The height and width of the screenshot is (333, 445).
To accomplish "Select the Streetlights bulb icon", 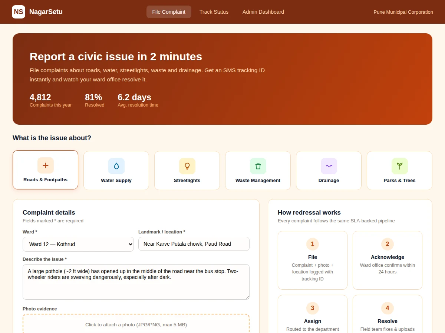I will pos(187,166).
